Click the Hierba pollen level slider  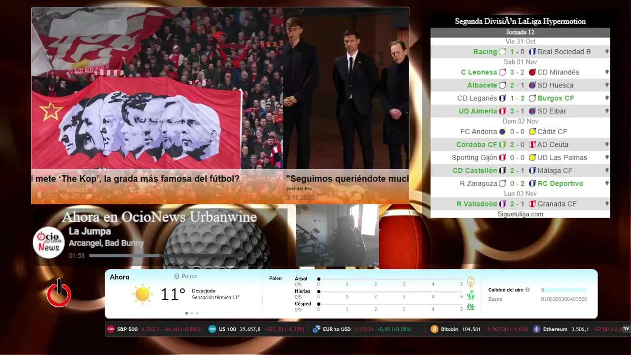click(x=390, y=292)
